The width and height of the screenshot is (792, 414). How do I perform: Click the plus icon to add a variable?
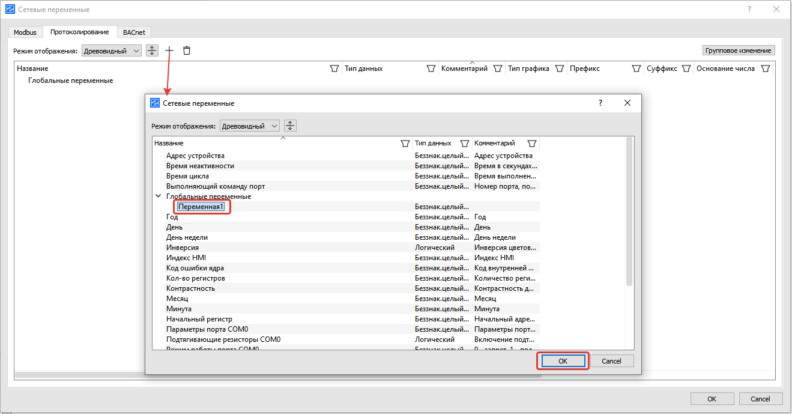169,50
